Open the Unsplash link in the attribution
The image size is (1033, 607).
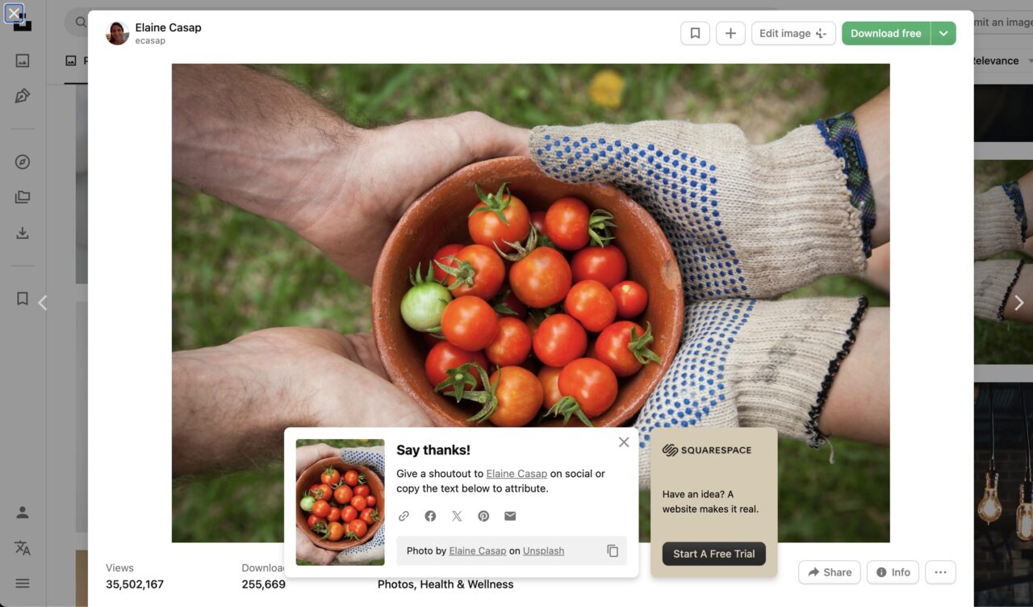coord(543,550)
